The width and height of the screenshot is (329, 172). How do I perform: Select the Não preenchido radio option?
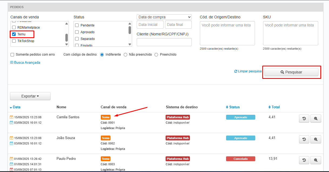(x=125, y=55)
